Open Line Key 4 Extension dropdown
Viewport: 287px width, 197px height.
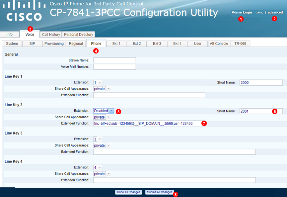(x=98, y=167)
